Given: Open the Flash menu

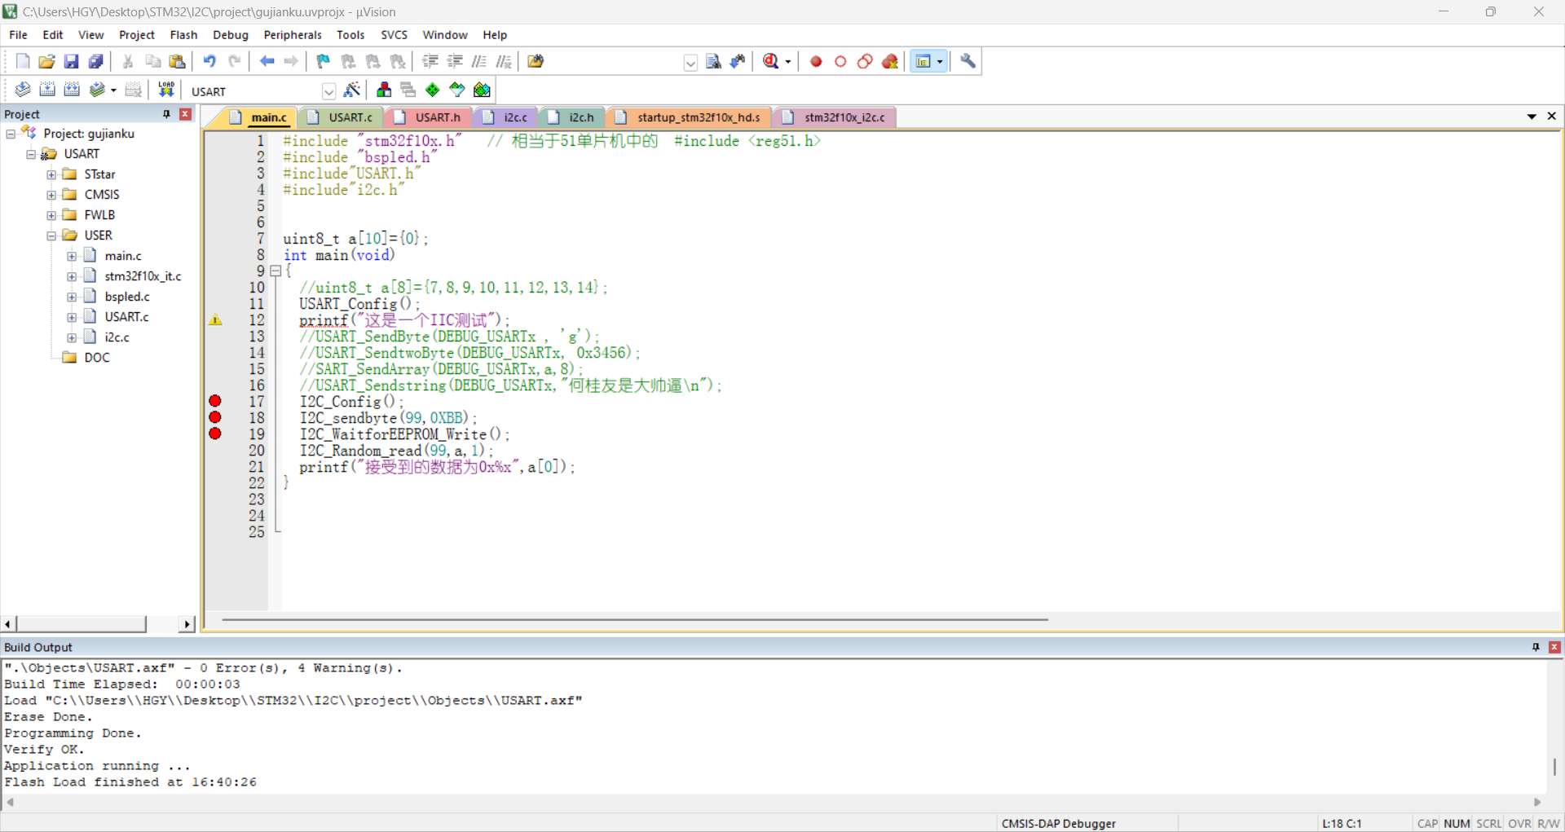Looking at the screenshot, I should click(183, 35).
